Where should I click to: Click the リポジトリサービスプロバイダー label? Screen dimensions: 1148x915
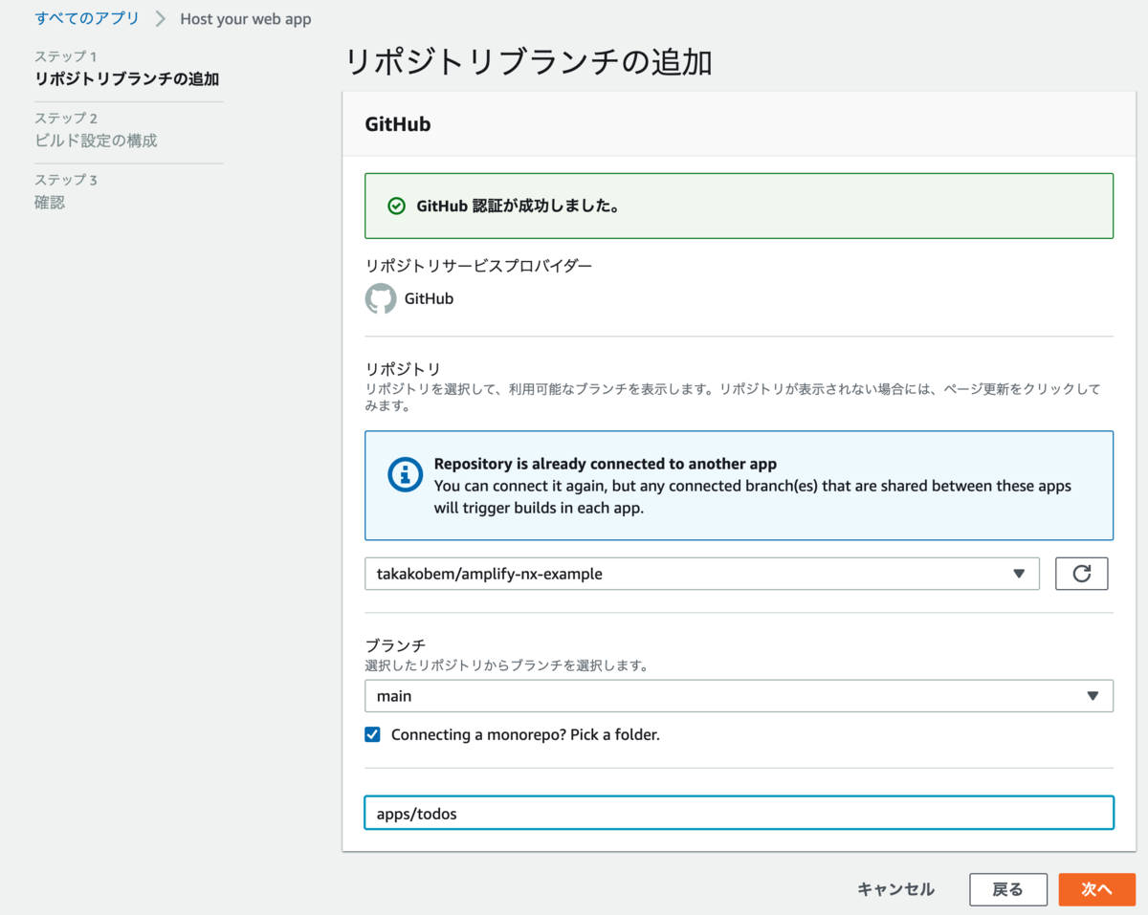(478, 265)
